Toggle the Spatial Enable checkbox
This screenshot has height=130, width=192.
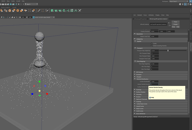tap(152, 44)
